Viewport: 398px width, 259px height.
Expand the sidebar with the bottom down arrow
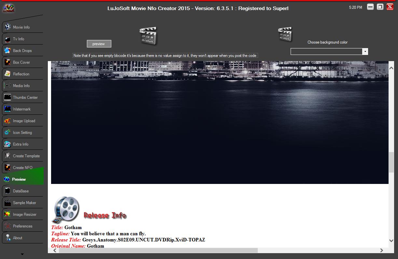pos(22,254)
